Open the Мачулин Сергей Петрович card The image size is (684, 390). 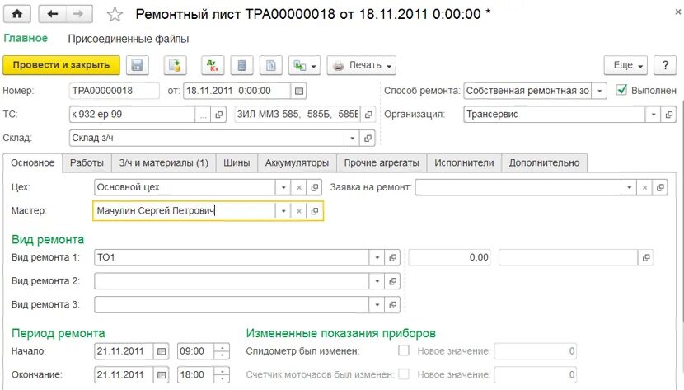point(314,211)
